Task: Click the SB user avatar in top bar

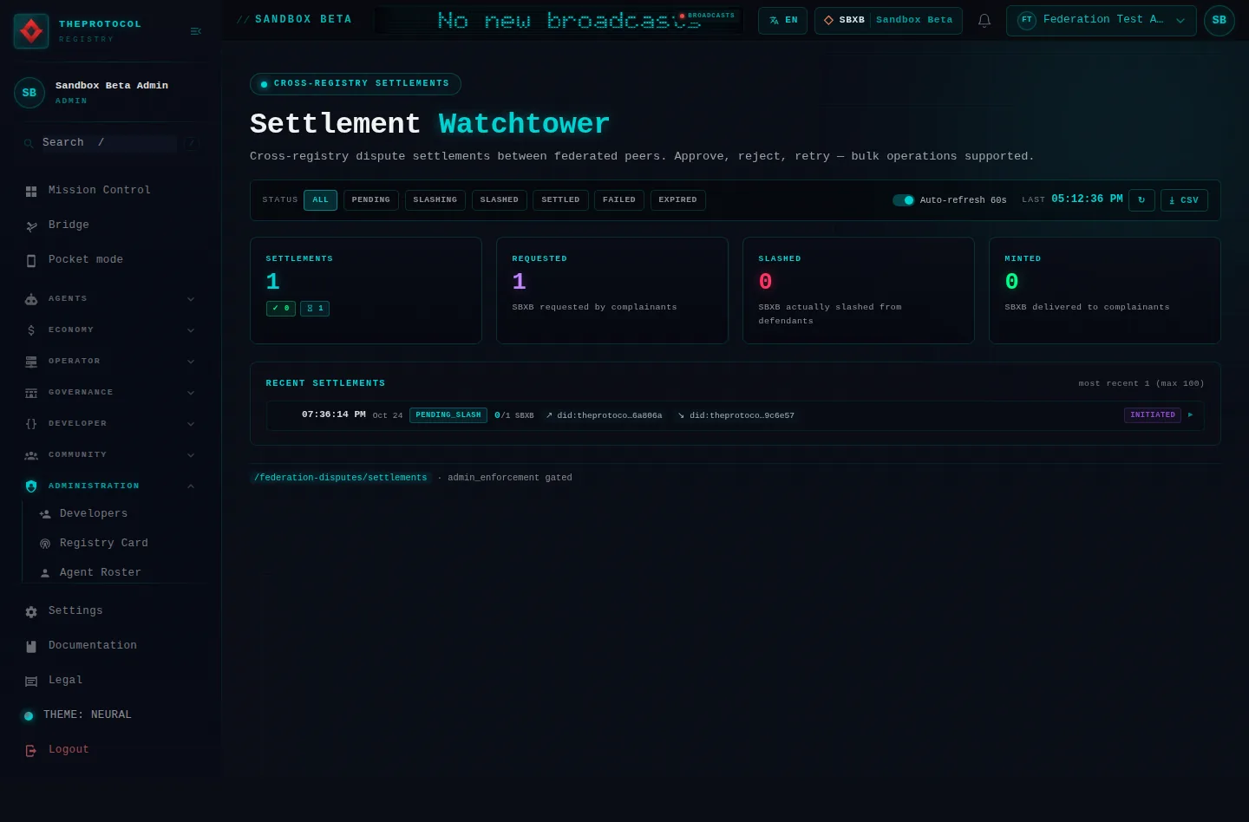Action: [x=1219, y=20]
